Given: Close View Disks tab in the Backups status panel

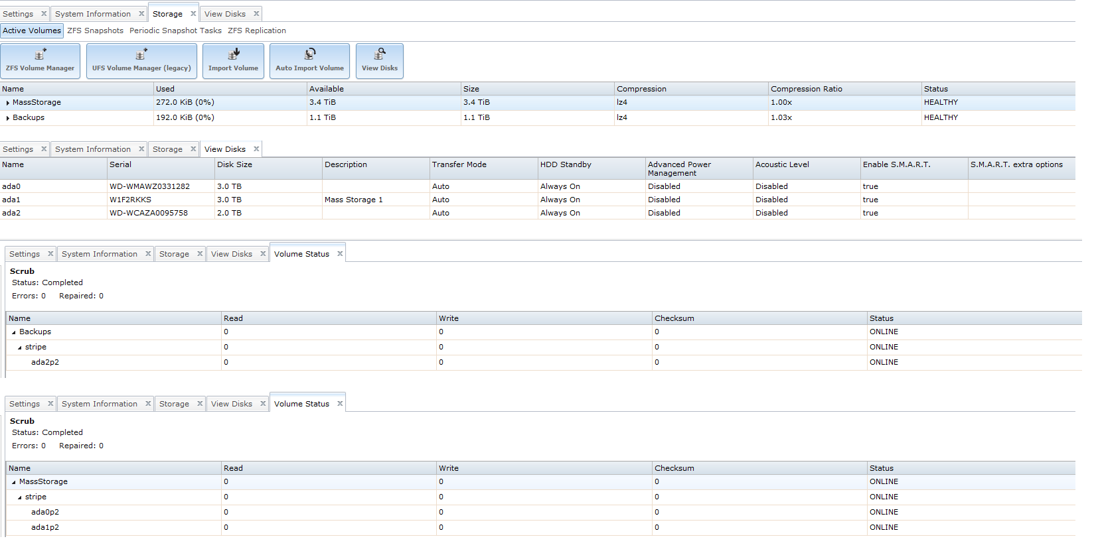Looking at the screenshot, I should point(263,254).
